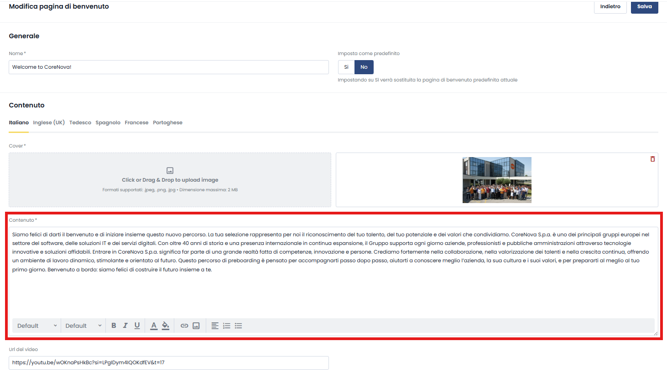The image size is (667, 377).
Task: Select the Spagnolo language tab
Action: pos(108,122)
